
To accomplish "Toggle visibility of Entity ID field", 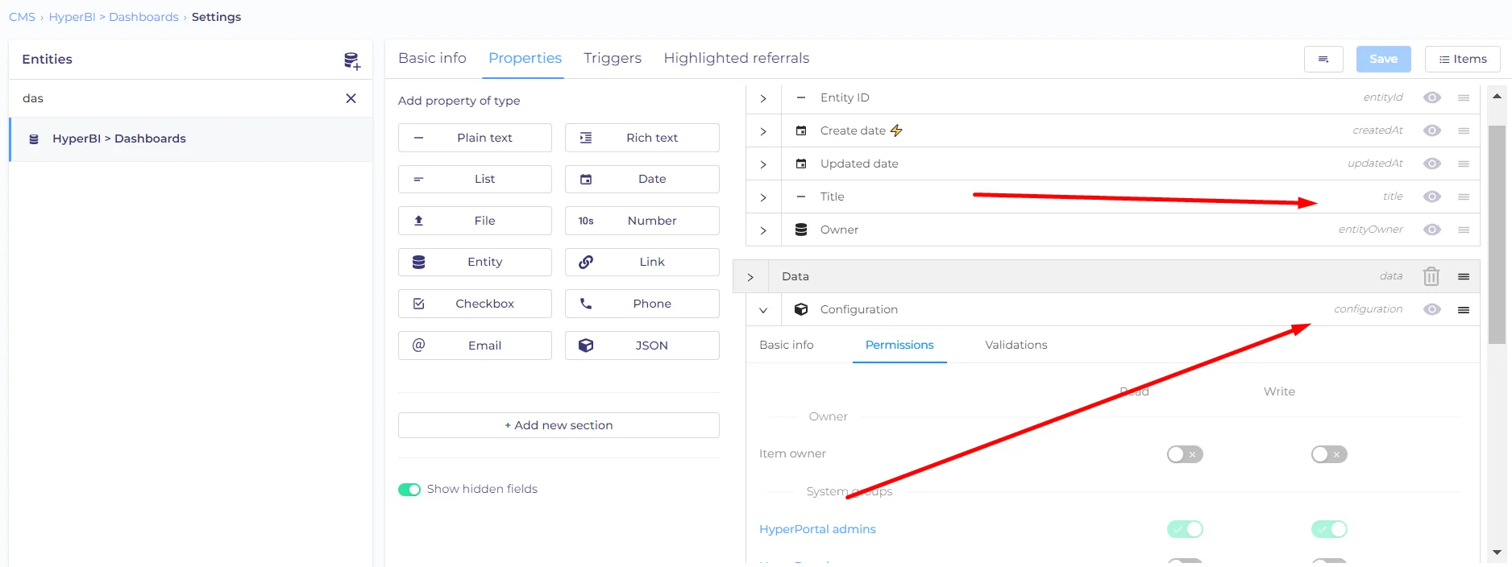I will click(1432, 97).
